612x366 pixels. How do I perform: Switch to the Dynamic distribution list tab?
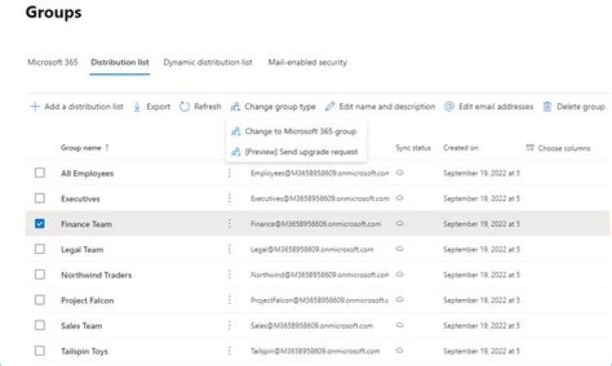pyautogui.click(x=207, y=62)
